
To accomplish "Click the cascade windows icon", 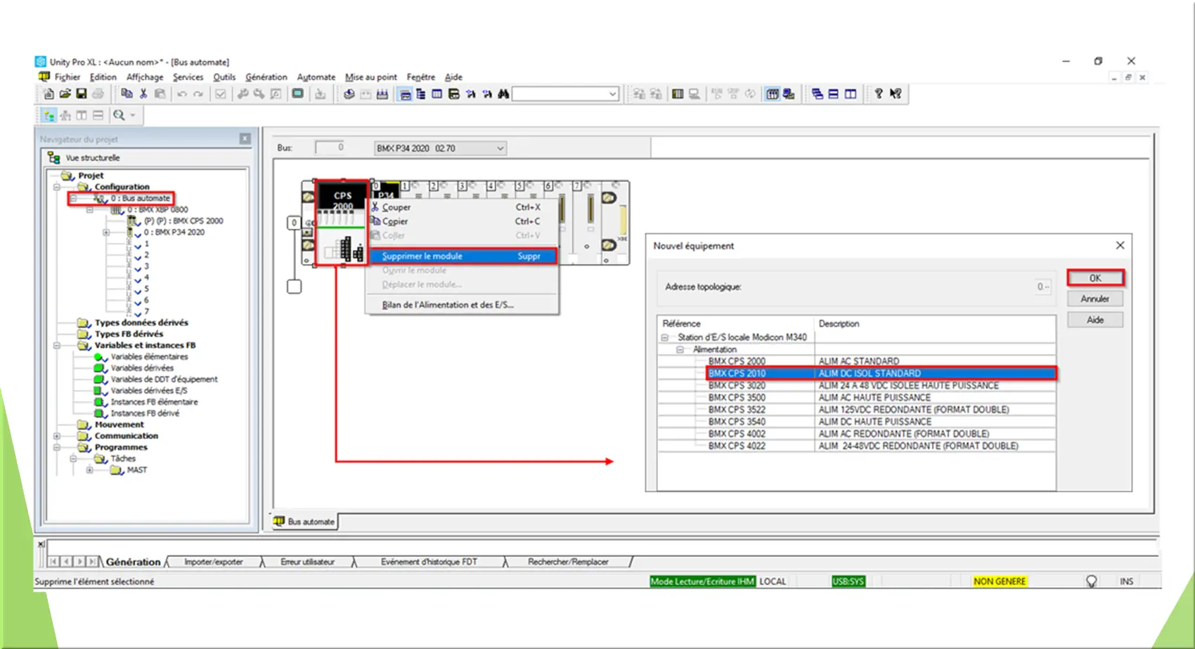I will (x=817, y=94).
